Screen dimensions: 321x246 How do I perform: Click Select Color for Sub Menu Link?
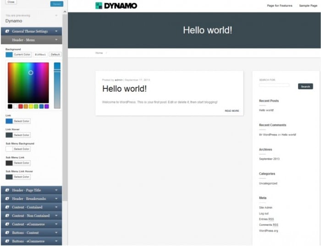click(22, 163)
